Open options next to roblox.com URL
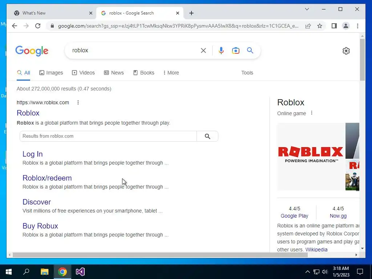The width and height of the screenshot is (372, 279). pyautogui.click(x=78, y=102)
